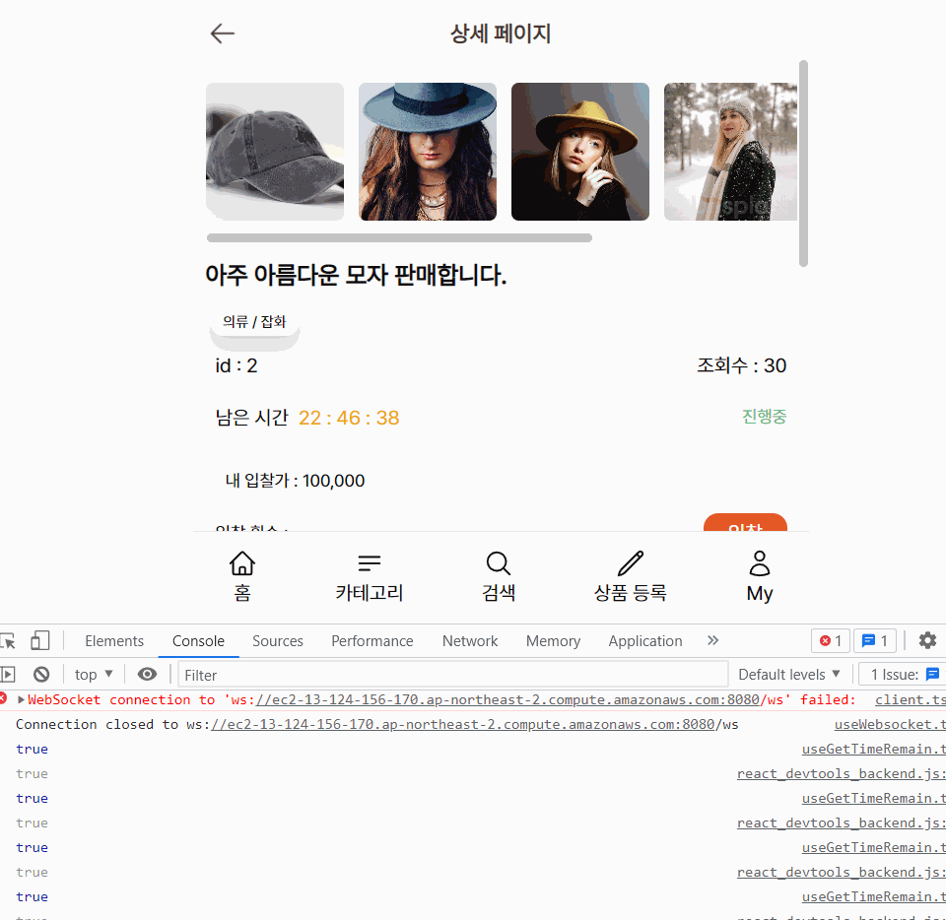Image resolution: width=946 pixels, height=920 pixels.
Task: Click the 내 입찰가 : 100,000 text
Action: [x=295, y=481]
